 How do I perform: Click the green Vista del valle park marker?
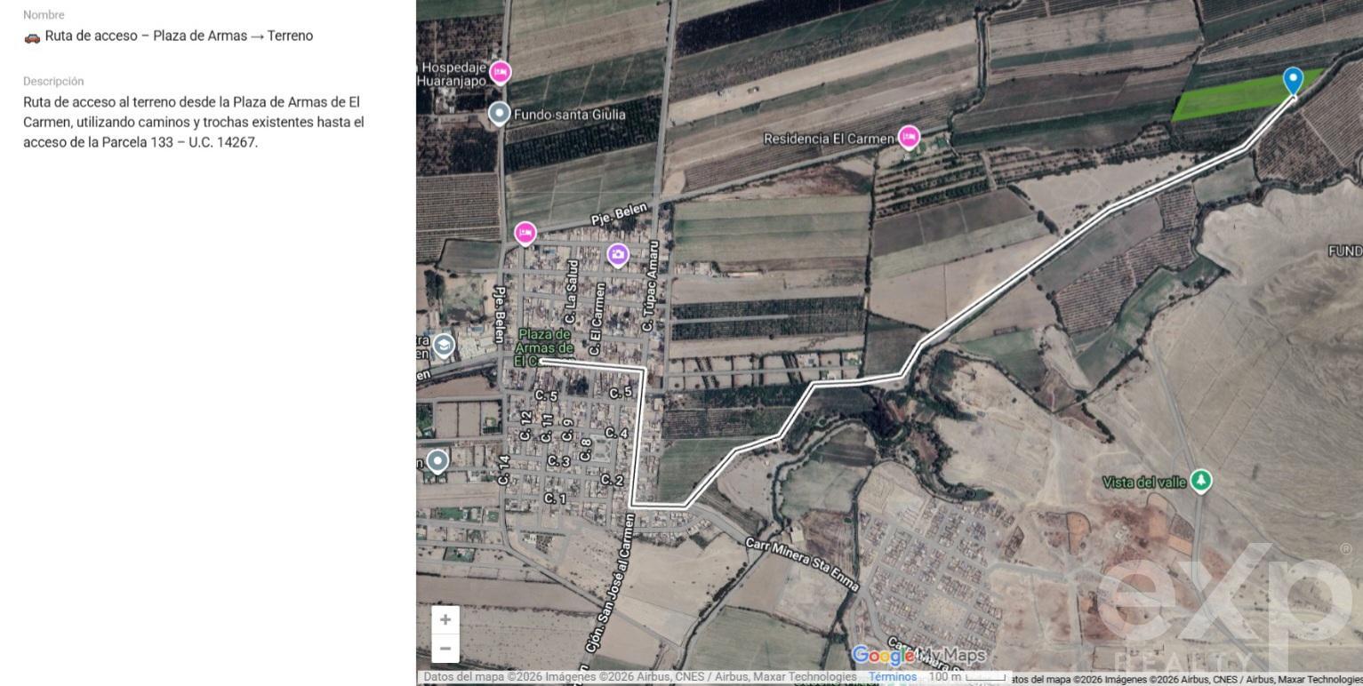pyautogui.click(x=1201, y=481)
